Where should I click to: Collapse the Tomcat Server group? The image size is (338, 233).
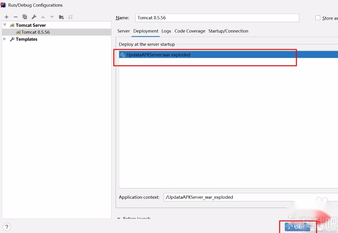point(4,25)
